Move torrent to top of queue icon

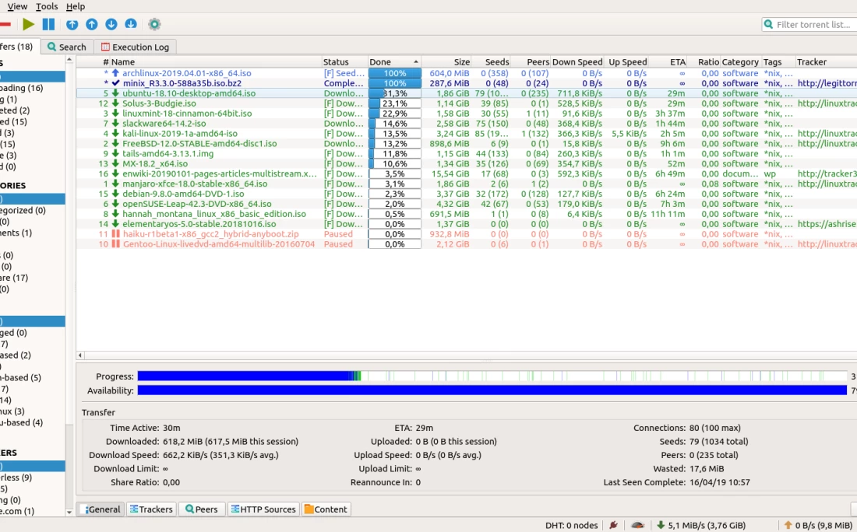72,25
